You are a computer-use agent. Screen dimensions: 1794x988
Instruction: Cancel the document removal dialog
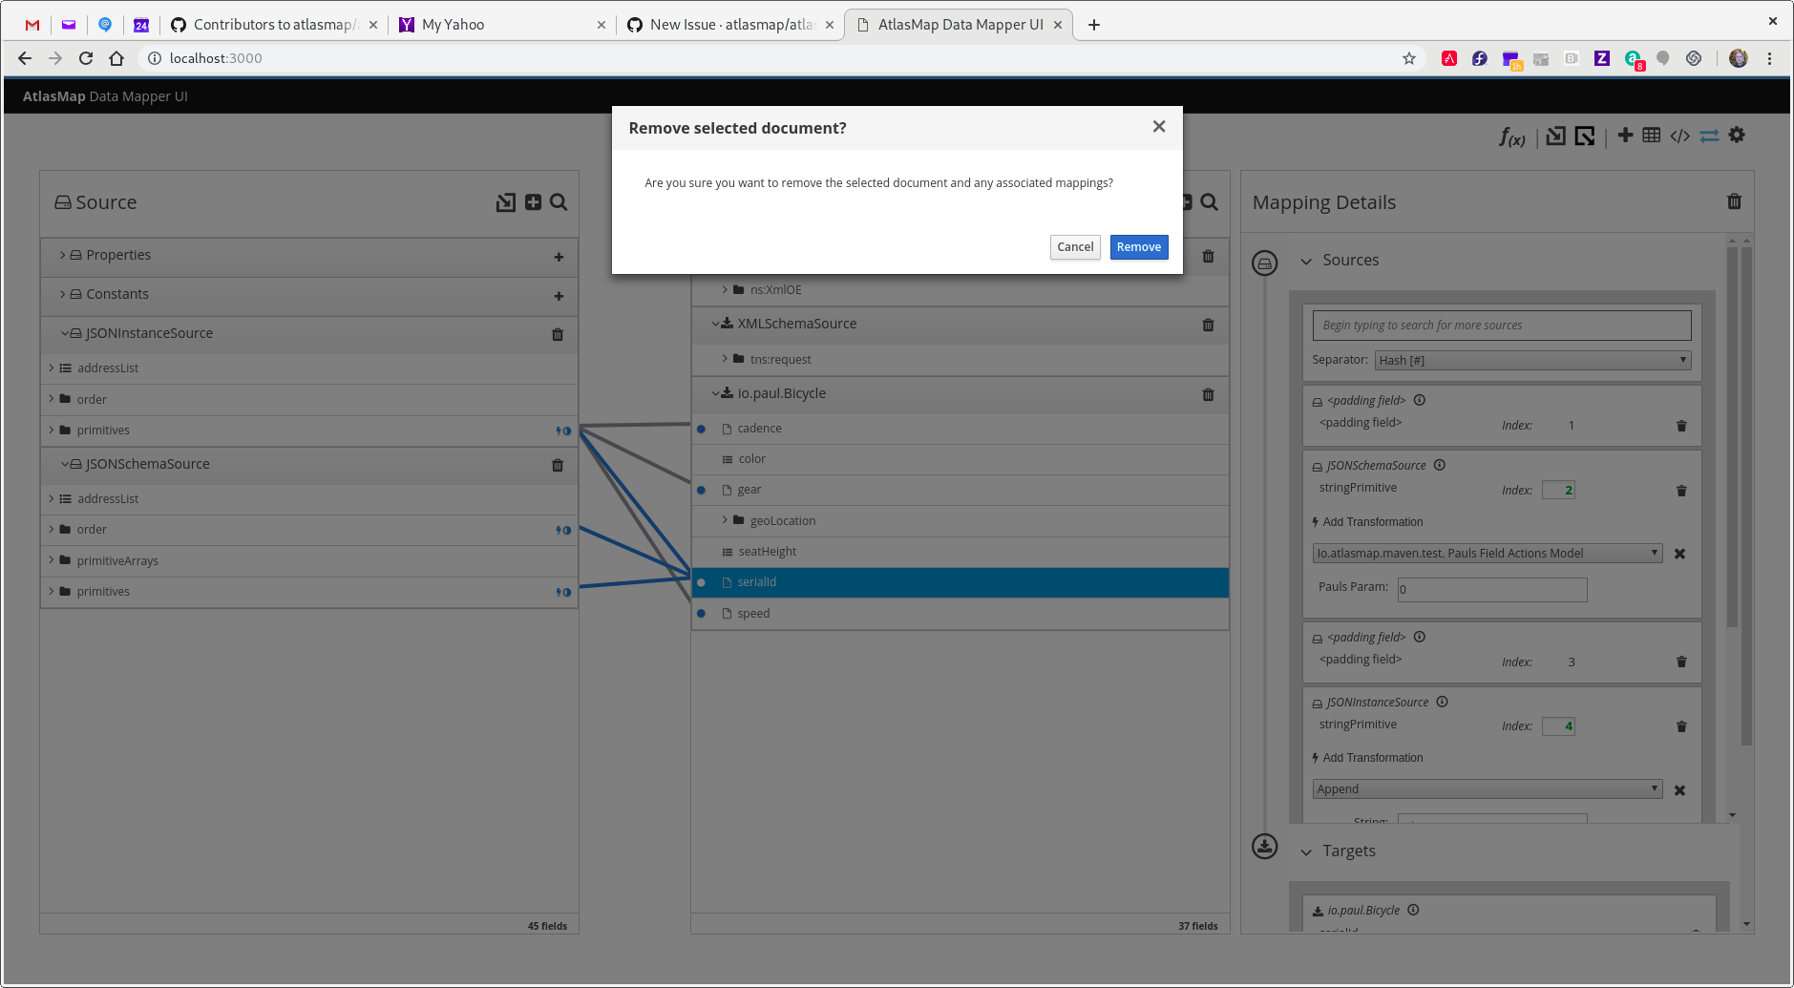click(1074, 246)
